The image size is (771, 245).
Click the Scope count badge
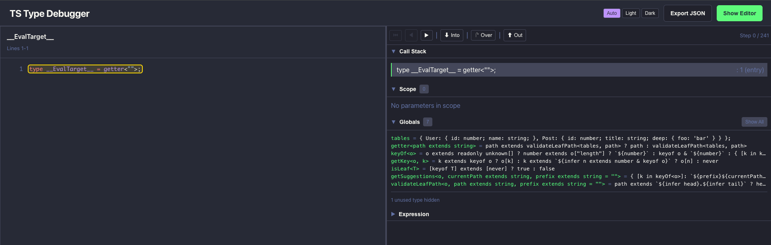[424, 89]
